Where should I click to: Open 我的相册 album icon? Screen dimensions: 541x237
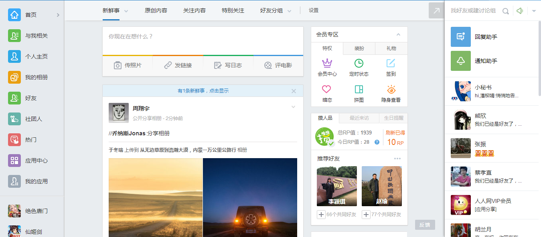(14, 77)
